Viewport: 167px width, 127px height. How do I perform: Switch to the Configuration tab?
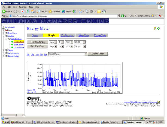coord(68,35)
